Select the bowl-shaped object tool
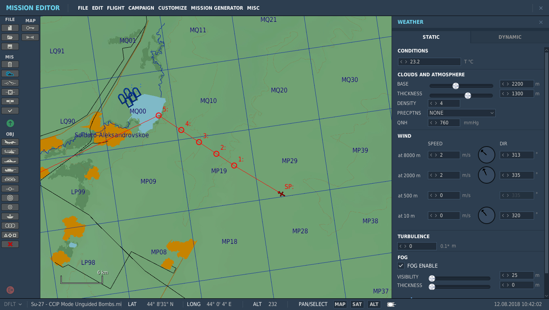This screenshot has height=310, width=549. coord(10,216)
